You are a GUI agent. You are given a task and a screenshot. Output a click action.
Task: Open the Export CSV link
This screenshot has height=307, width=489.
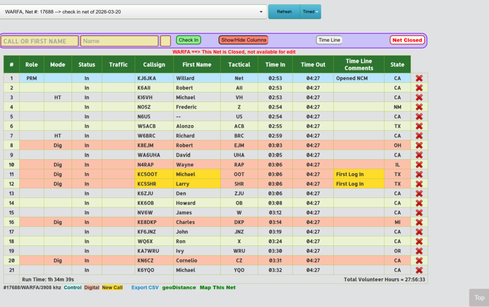click(x=145, y=287)
